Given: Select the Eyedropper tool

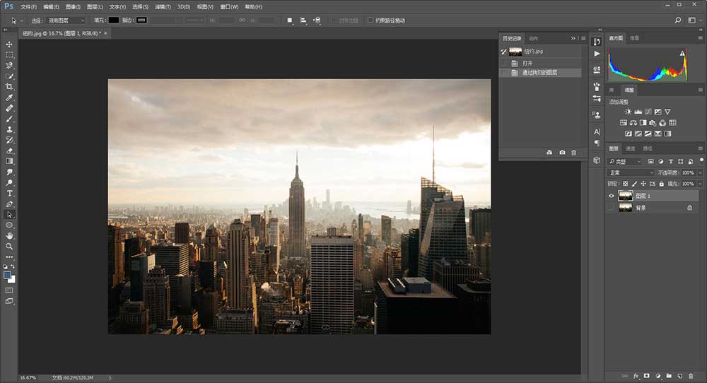Looking at the screenshot, I should (x=9, y=98).
